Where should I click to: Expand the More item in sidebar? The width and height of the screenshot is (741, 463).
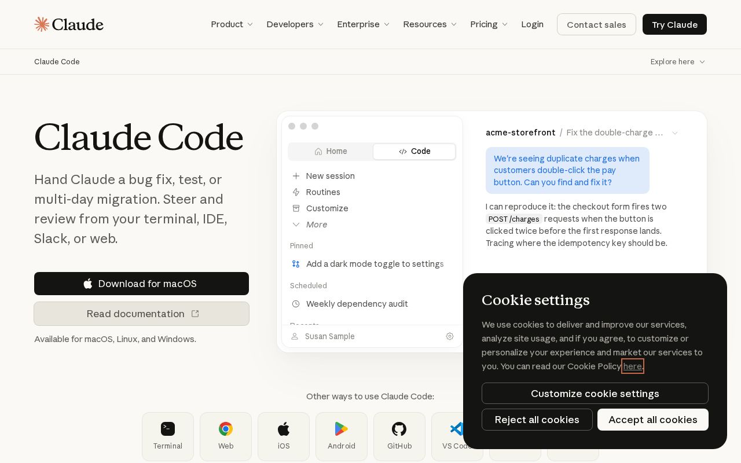[310, 225]
